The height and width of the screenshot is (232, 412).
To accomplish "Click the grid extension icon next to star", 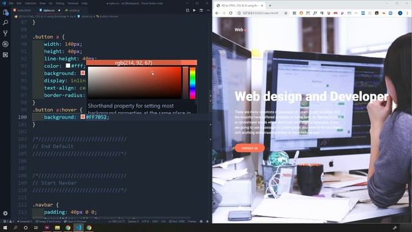I will (294, 13).
